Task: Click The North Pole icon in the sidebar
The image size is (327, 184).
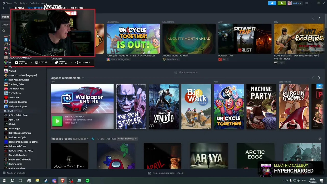Action: [x=6, y=89]
